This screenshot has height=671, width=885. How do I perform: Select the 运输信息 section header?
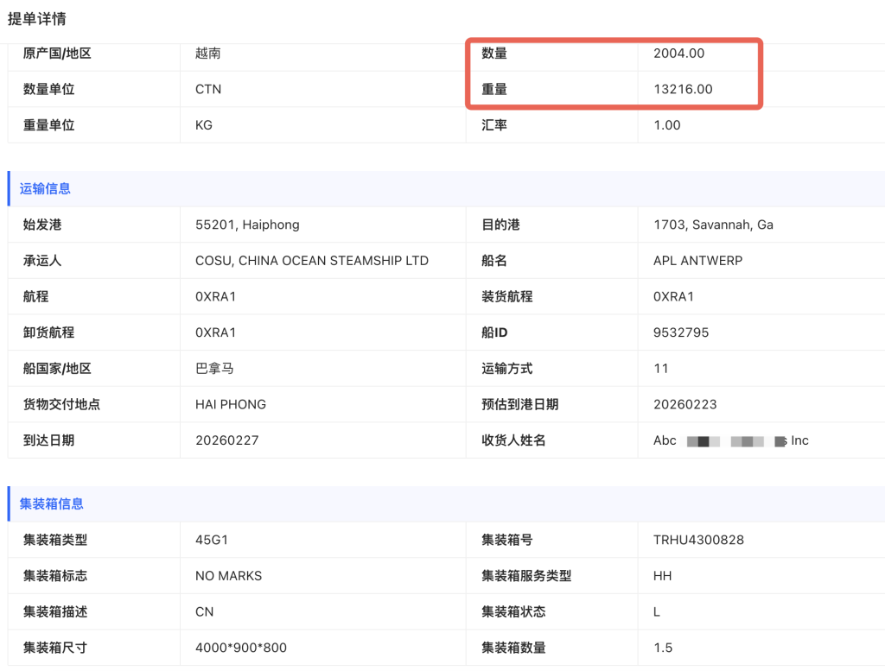[45, 188]
